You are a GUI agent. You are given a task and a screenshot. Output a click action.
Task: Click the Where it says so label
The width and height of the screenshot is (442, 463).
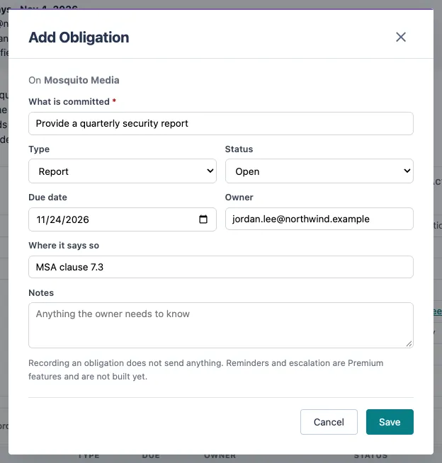(x=64, y=246)
